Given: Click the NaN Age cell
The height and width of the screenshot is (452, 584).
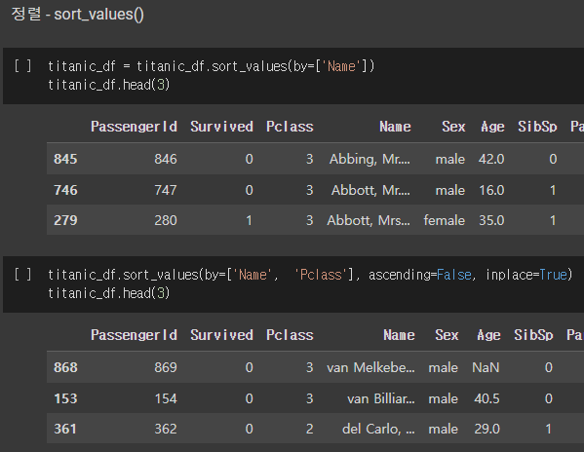Looking at the screenshot, I should [x=486, y=367].
